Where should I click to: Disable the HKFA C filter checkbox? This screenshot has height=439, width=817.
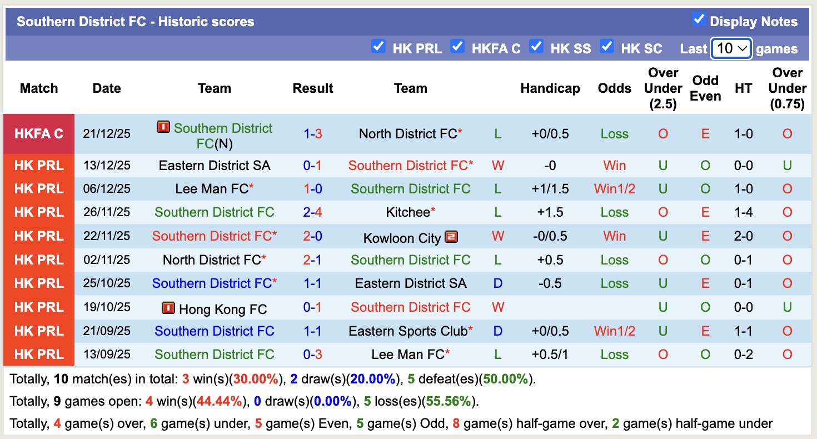click(457, 47)
